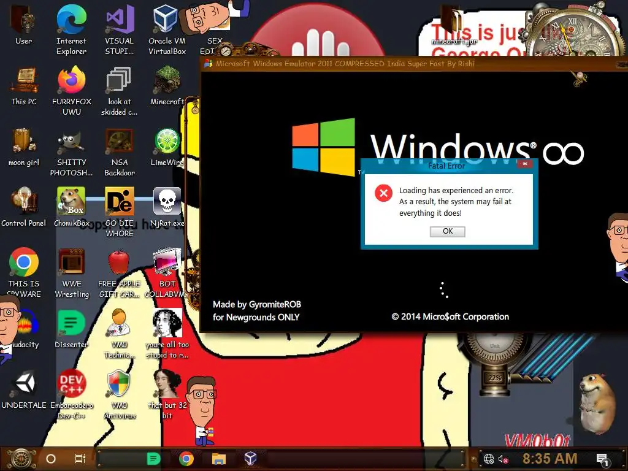Switch to Chrome on the taskbar
The height and width of the screenshot is (471, 628).
pos(186,459)
